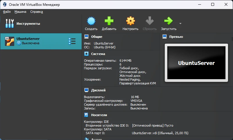Start the VM with Запустить arrow
The width and height of the screenshot is (233, 140).
coord(169,21)
